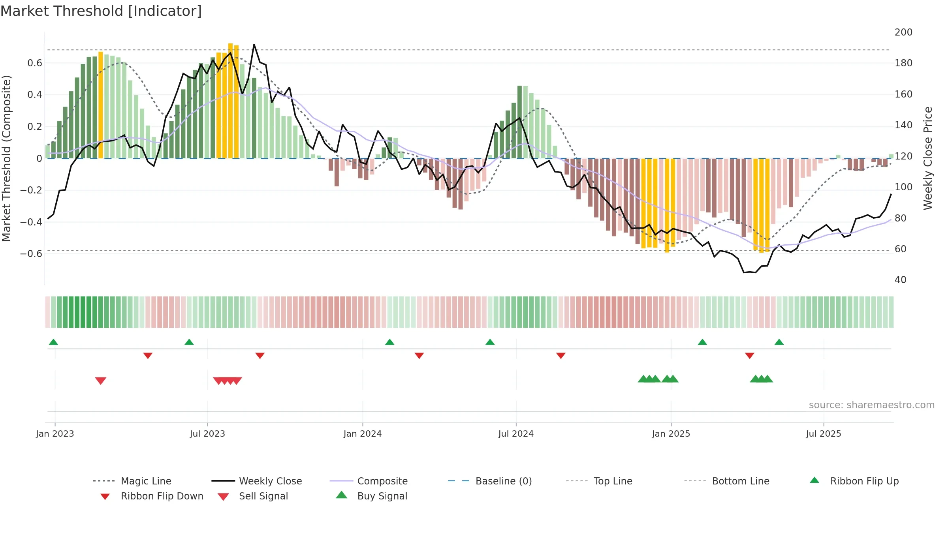Click the 0 baseline tick on the left axis
Screen dimensions: 948x533
(x=39, y=159)
